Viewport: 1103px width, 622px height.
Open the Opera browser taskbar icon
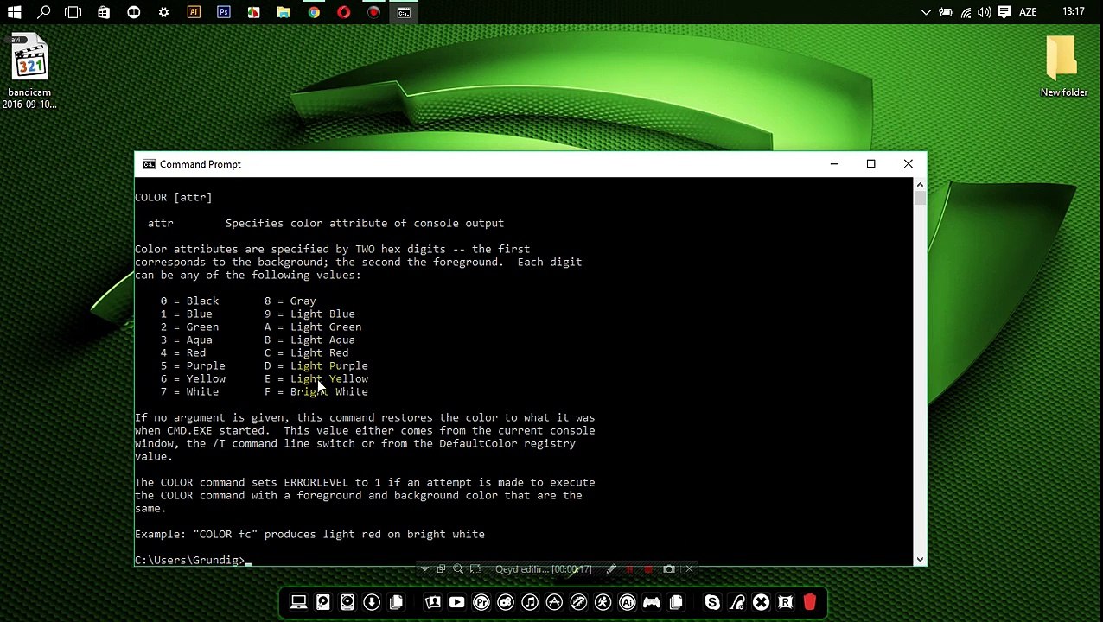tap(344, 12)
